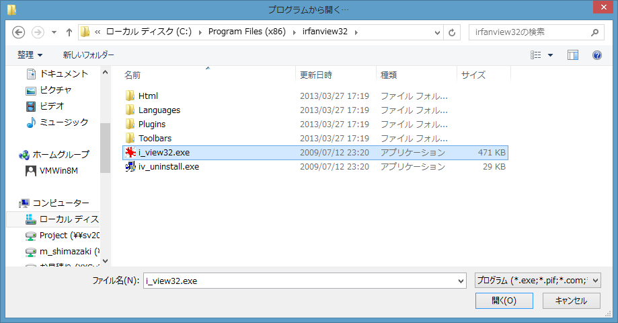Go back with the left arrow button

[x=18, y=32]
